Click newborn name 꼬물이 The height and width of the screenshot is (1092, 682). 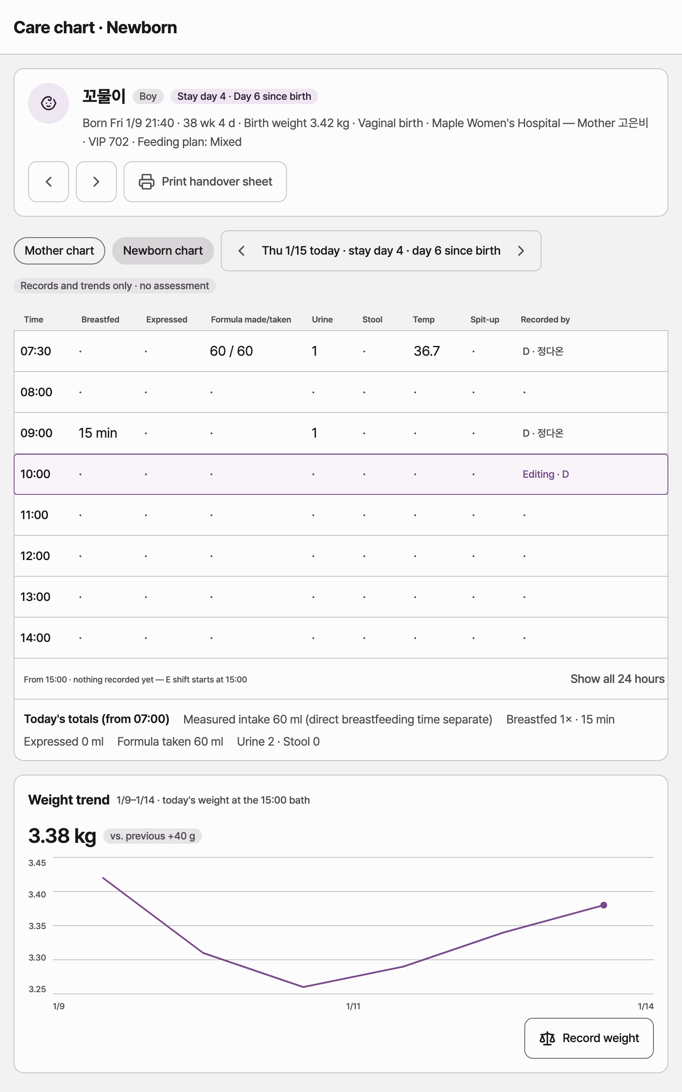click(104, 96)
